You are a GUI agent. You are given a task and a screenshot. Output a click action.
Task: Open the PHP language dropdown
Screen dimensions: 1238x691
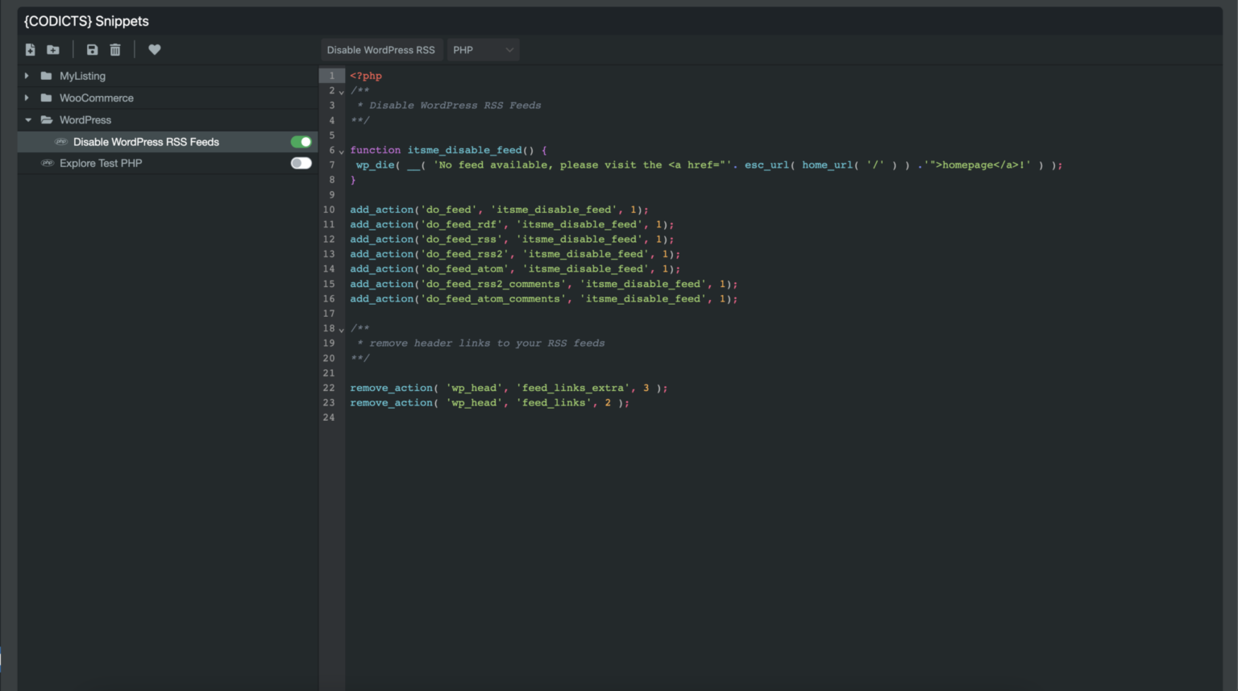coord(483,50)
